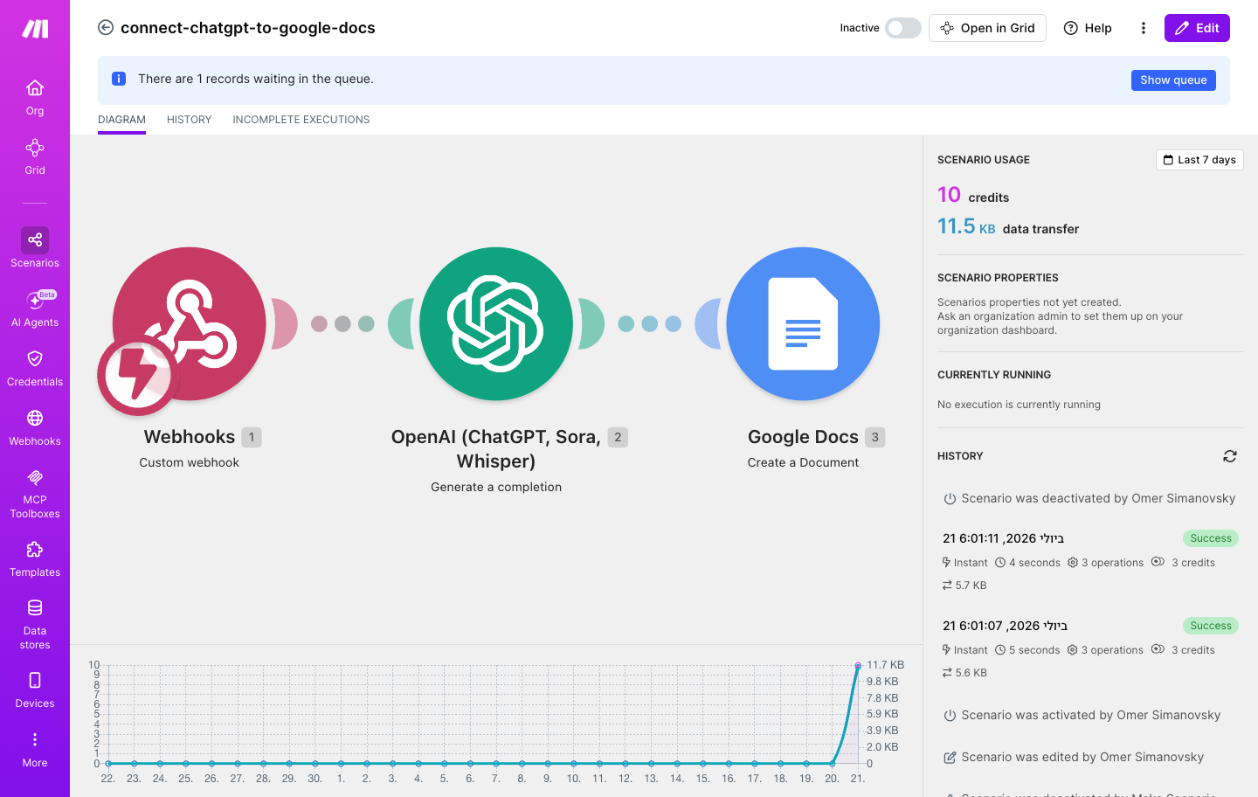Open the Help menu
Viewport: 1258px width, 797px height.
coord(1088,28)
